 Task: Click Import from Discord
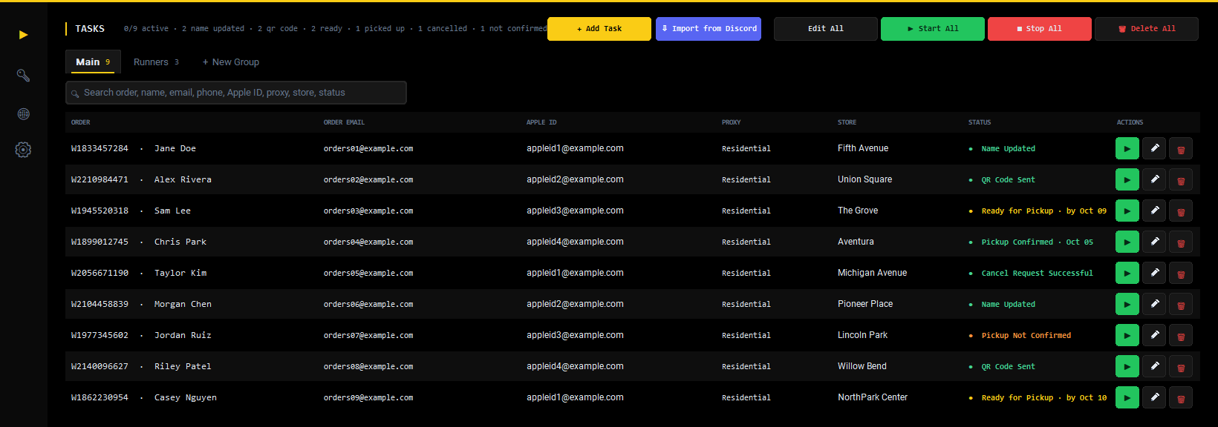click(709, 29)
